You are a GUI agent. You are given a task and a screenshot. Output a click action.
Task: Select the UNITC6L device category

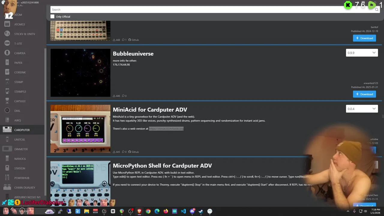(22, 139)
